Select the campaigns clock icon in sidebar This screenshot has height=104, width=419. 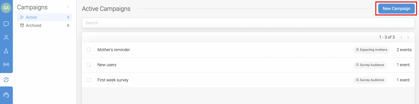point(6,80)
